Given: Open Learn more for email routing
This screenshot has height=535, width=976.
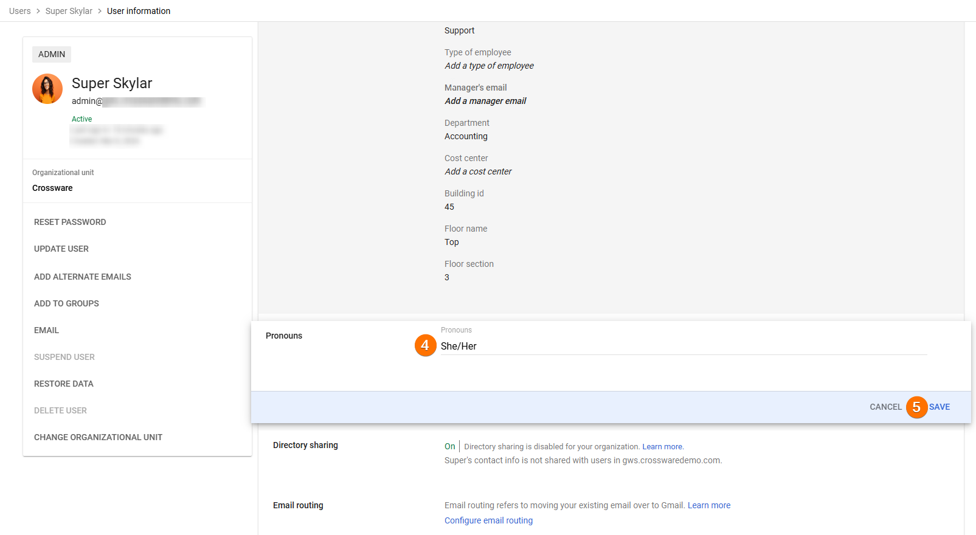Looking at the screenshot, I should [709, 505].
